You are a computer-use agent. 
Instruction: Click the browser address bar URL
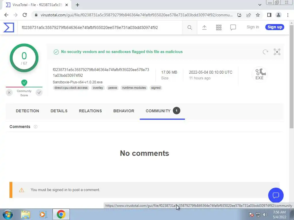tap(136, 15)
